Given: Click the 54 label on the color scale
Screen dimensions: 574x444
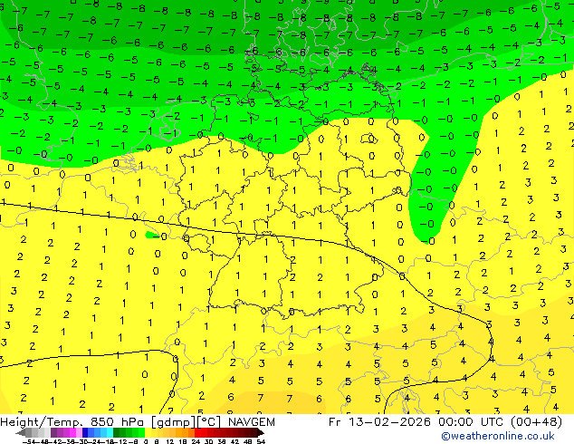Looking at the screenshot, I should click(261, 441).
